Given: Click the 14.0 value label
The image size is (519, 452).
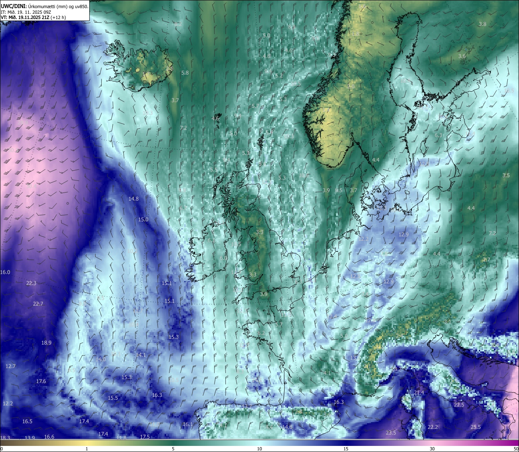Looking at the screenshot, I should point(101,359).
